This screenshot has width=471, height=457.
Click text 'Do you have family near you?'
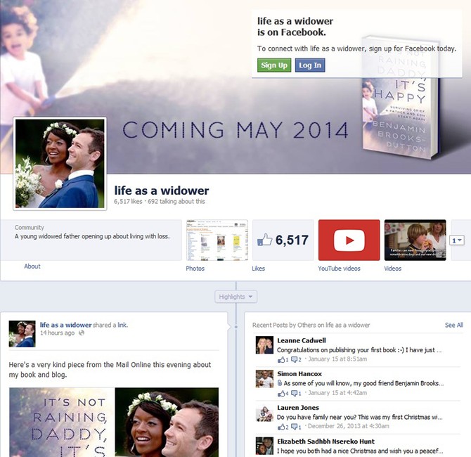[x=316, y=417]
